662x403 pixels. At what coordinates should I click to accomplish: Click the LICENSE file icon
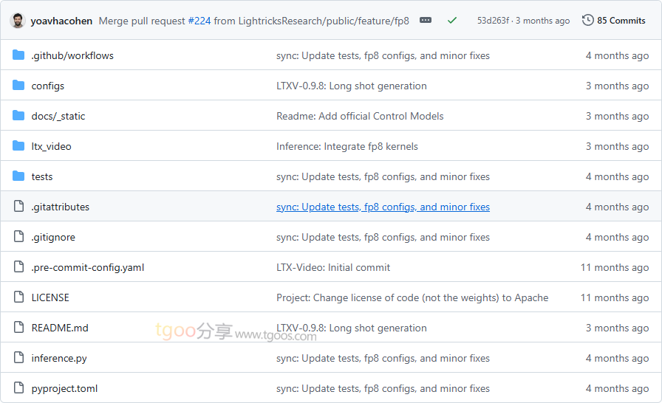tap(18, 297)
